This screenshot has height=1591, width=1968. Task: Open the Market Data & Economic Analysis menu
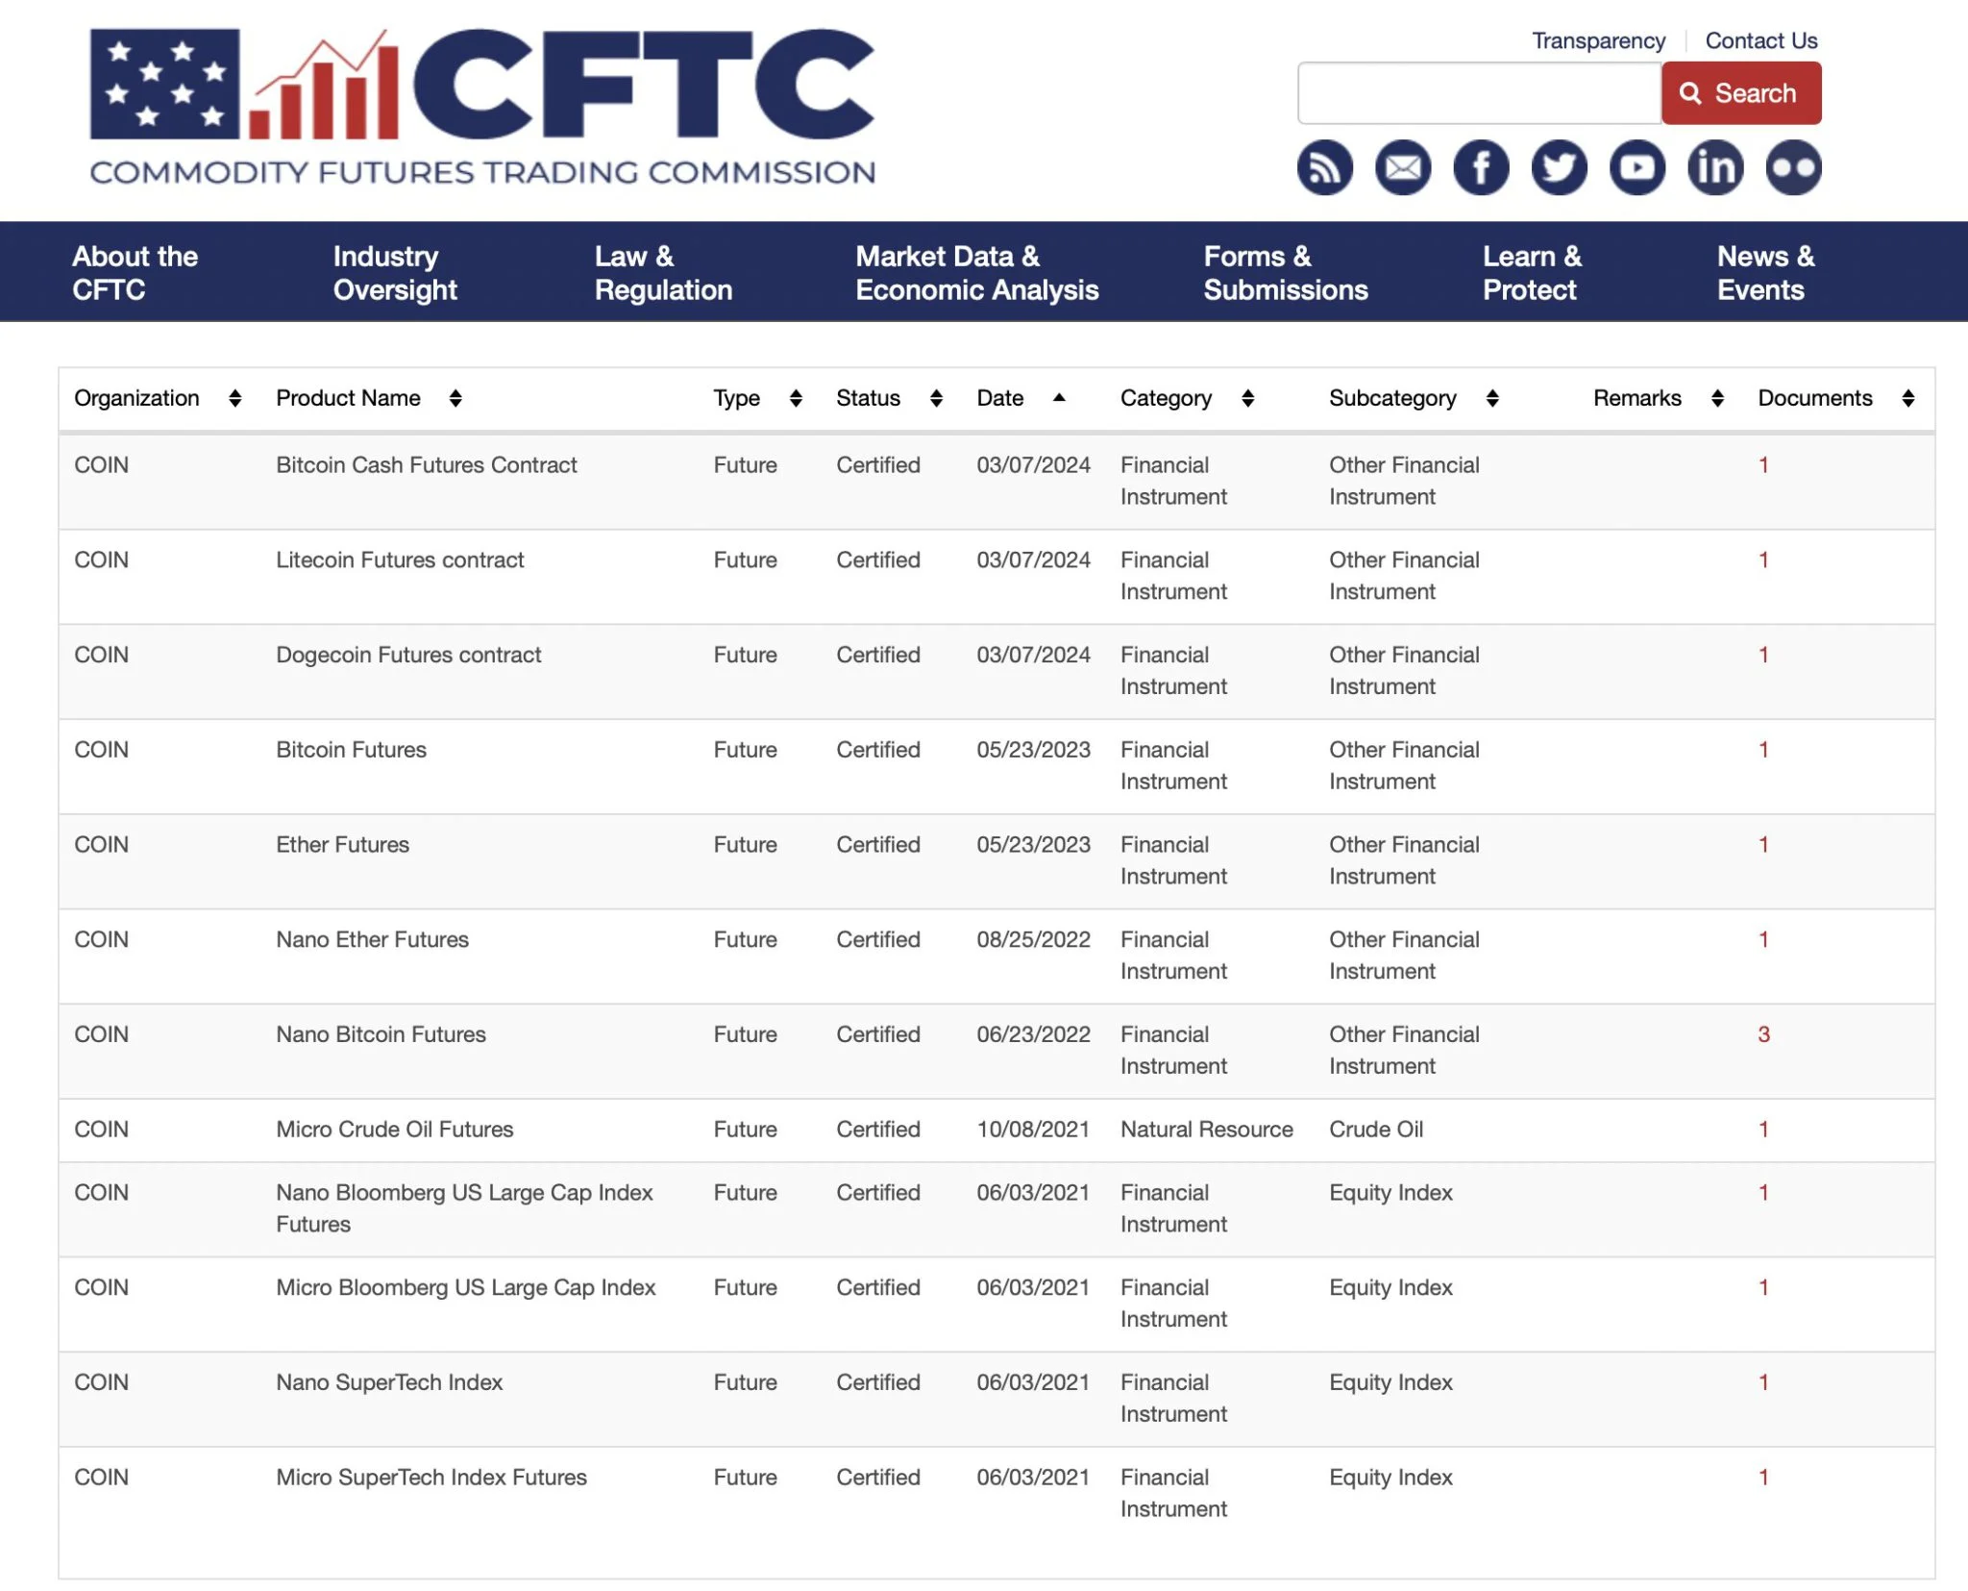pyautogui.click(x=976, y=271)
